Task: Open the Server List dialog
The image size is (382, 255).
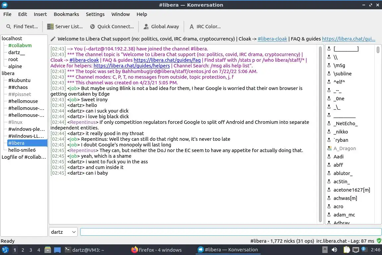Action: click(65, 27)
